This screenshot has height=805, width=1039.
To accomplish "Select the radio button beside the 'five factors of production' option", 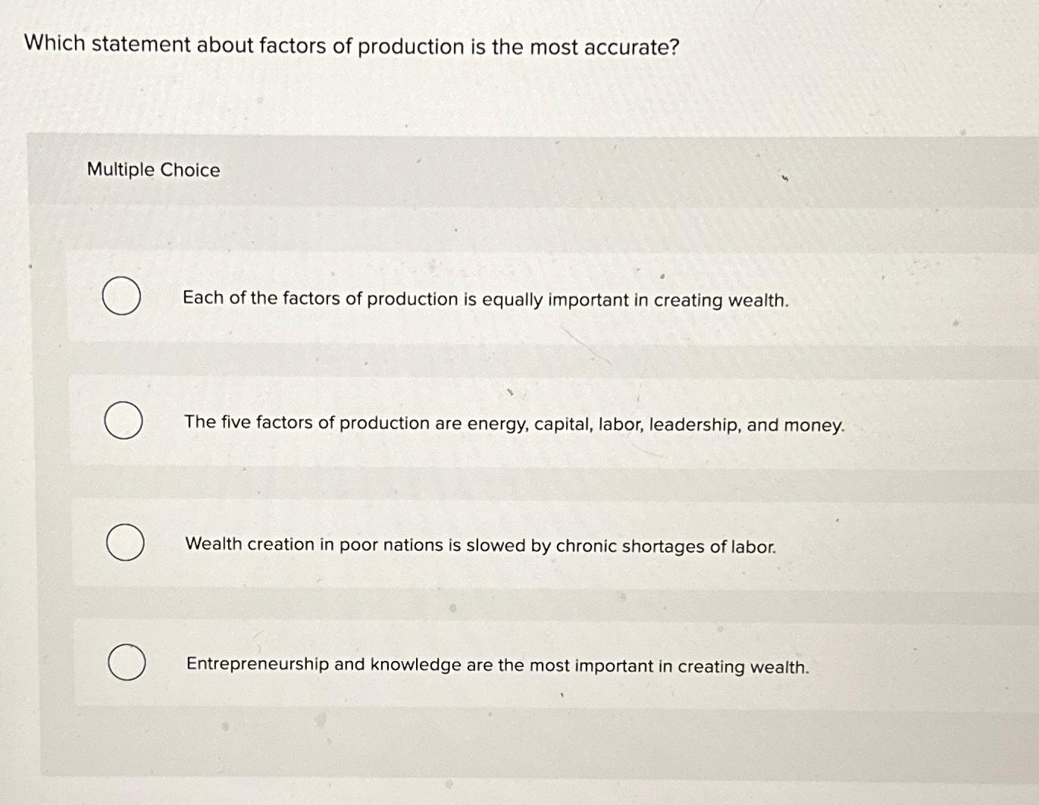I will click(x=123, y=421).
